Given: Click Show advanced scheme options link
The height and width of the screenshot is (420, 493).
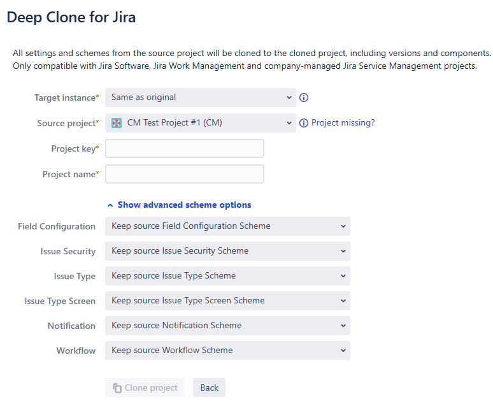Looking at the screenshot, I should coord(184,205).
